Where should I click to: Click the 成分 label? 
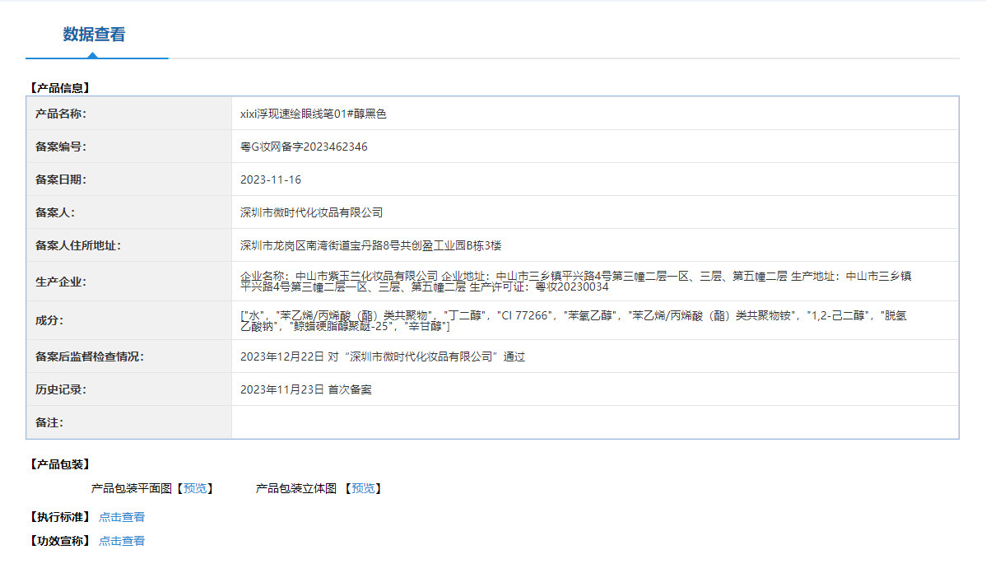click(49, 321)
